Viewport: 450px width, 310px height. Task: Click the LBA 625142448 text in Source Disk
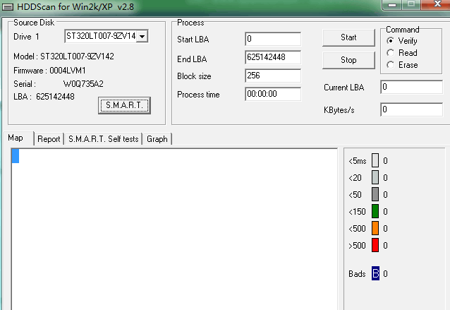[44, 97]
